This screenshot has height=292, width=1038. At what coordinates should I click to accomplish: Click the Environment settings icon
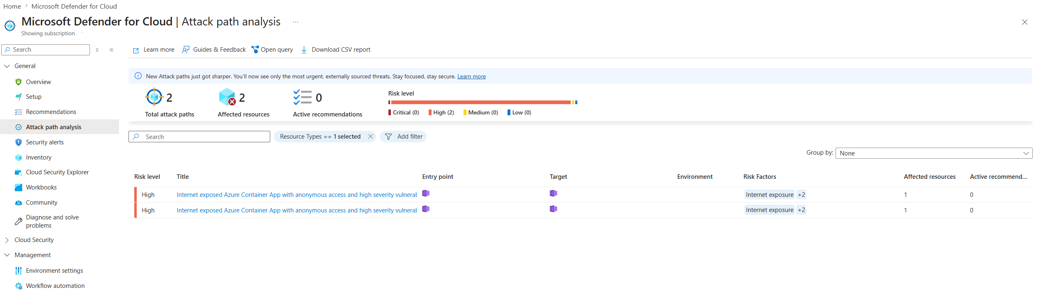[18, 271]
